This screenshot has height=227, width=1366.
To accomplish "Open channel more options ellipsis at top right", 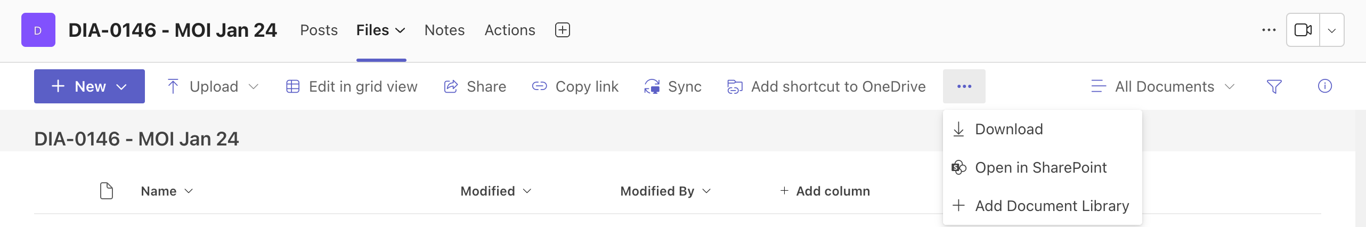I will pyautogui.click(x=1269, y=30).
